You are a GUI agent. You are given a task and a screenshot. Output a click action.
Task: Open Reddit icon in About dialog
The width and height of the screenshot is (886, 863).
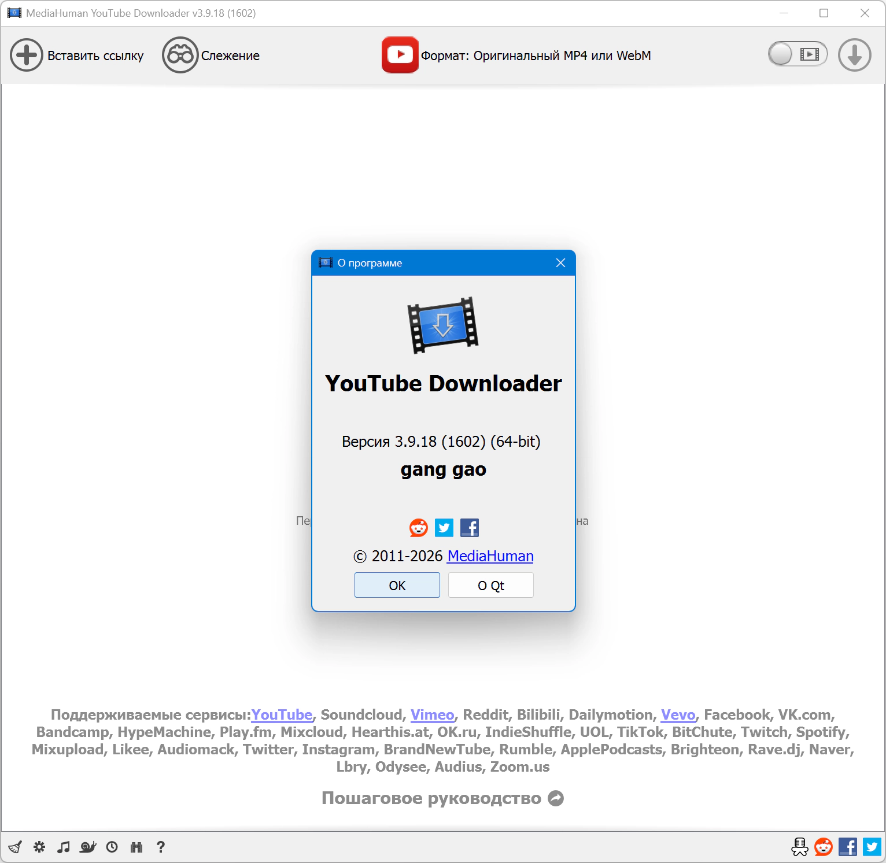(419, 528)
